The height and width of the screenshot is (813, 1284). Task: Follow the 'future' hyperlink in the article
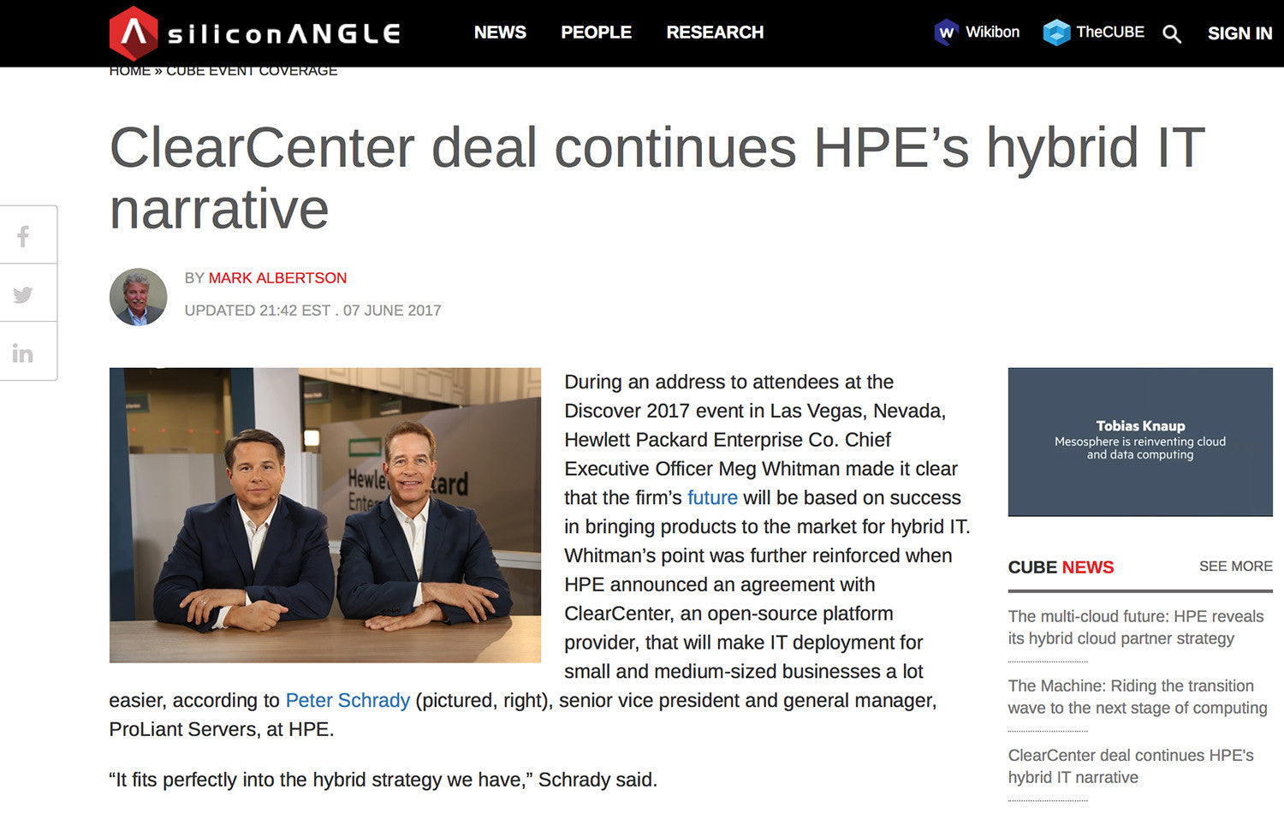click(x=712, y=497)
